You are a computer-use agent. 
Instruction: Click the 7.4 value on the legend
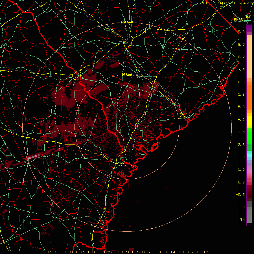(x=241, y=69)
